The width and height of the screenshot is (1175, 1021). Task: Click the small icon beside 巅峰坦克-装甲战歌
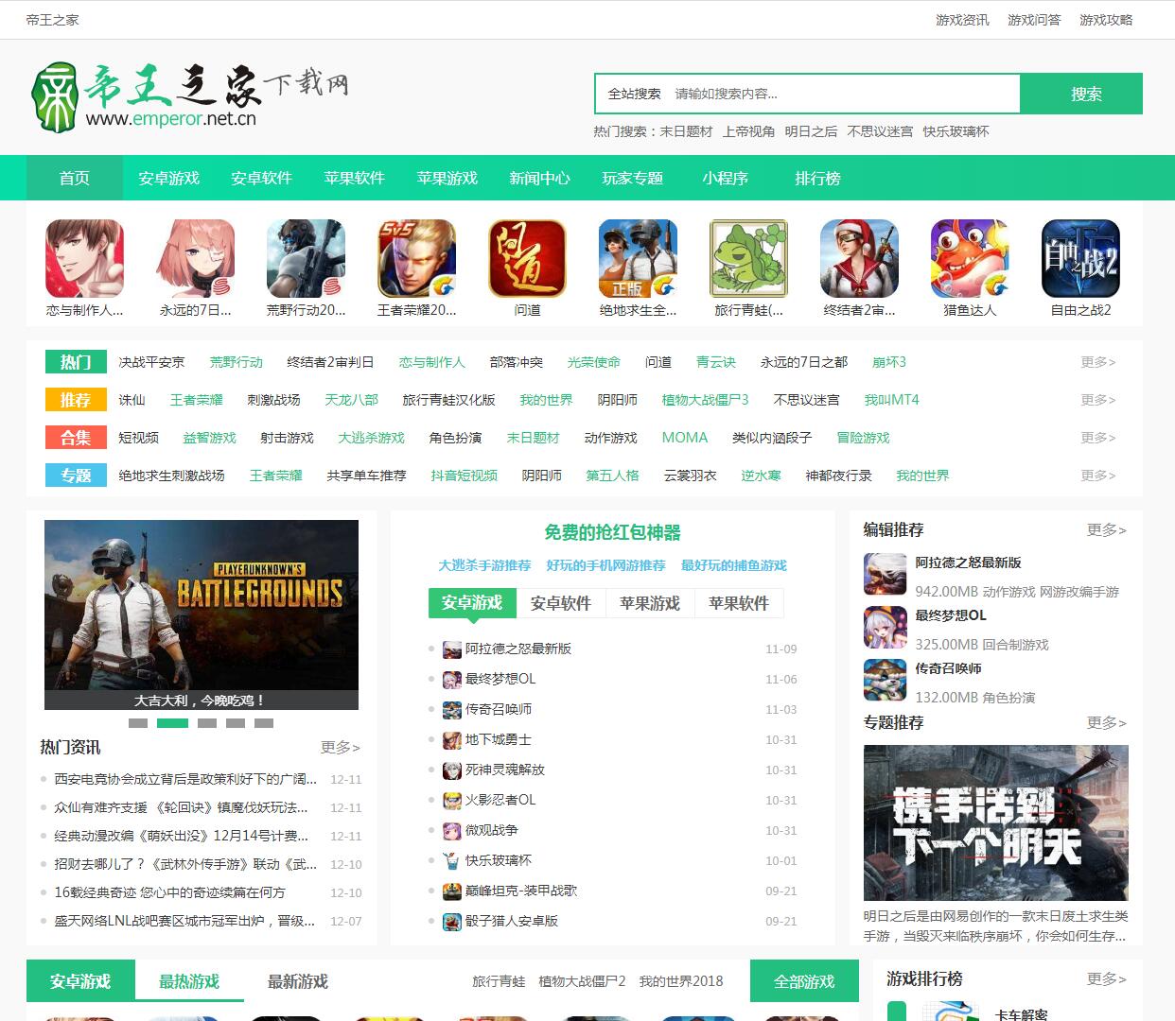(x=452, y=891)
